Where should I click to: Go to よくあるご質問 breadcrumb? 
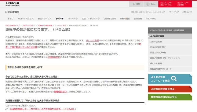tap(60, 25)
